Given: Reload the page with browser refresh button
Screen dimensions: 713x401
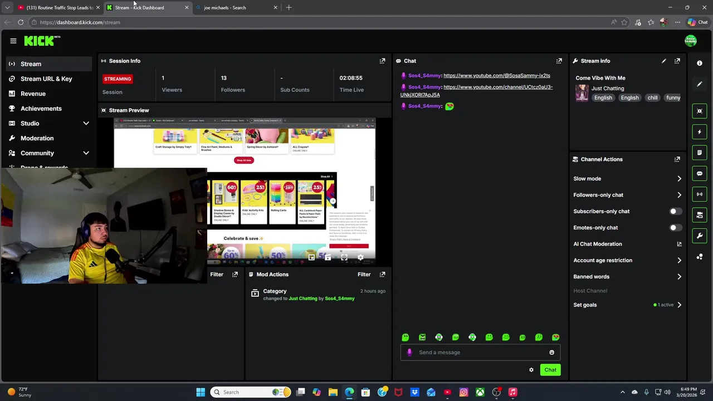Looking at the screenshot, I should (21, 22).
